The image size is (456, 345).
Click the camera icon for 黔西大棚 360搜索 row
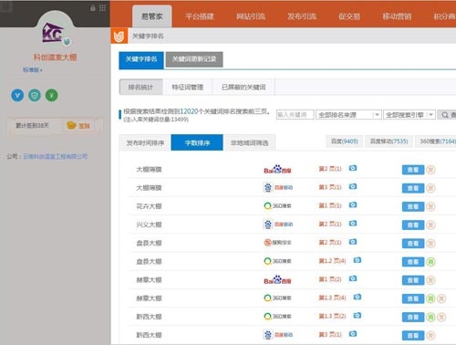tap(358, 316)
